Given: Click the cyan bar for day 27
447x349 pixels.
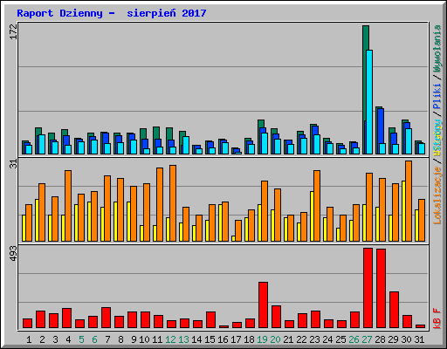Looking at the screenshot, I should pos(369,102).
